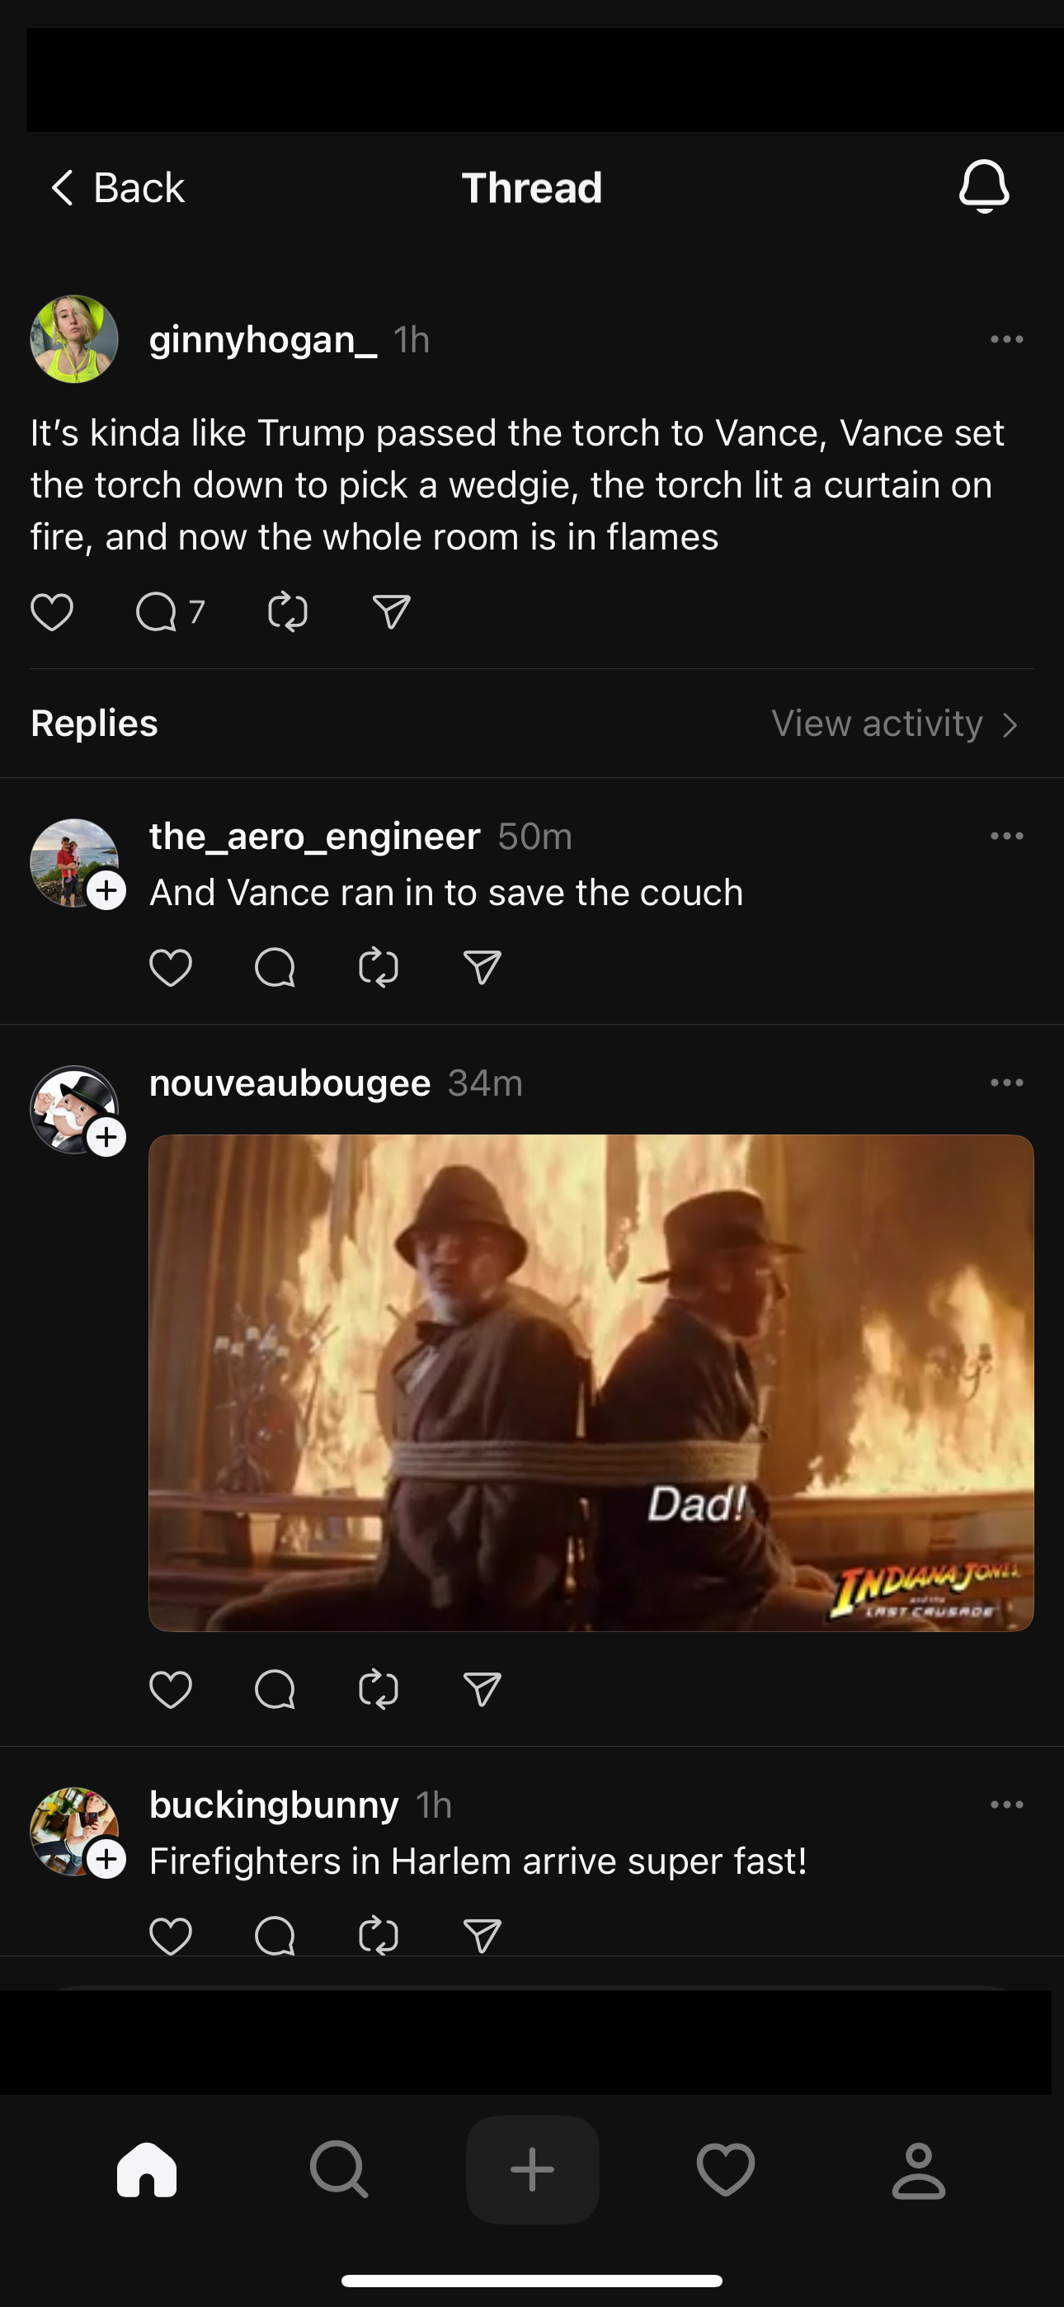The image size is (1064, 2307).
Task: Go back to previous screen
Action: tap(116, 188)
